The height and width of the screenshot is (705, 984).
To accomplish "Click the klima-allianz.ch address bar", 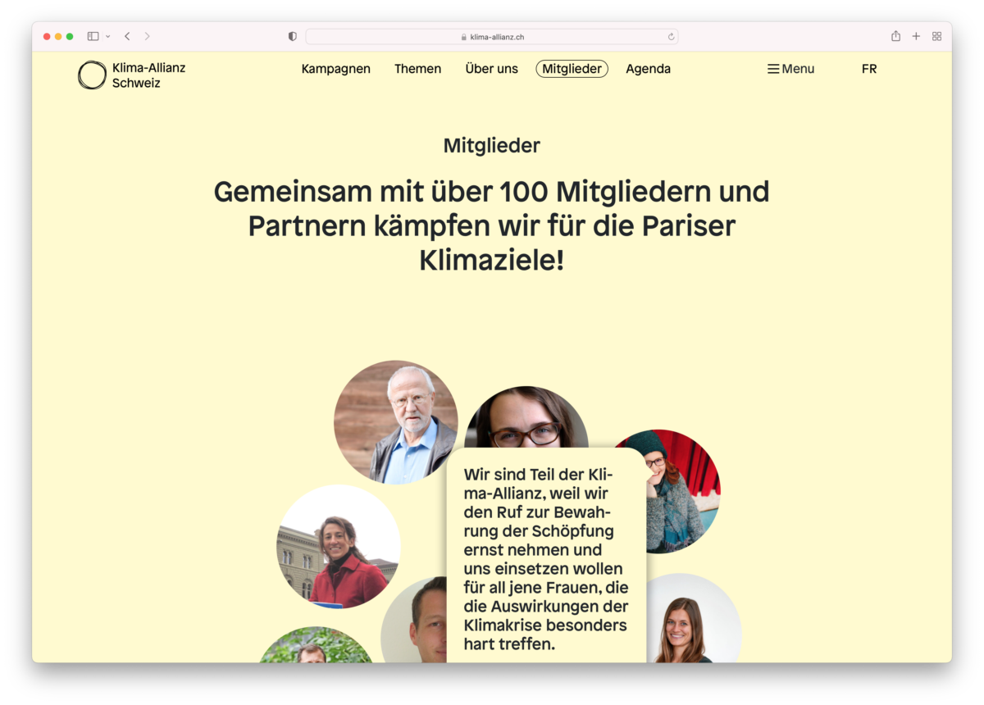I will tap(491, 37).
